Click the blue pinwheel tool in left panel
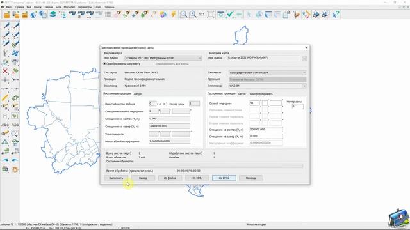 [15, 53]
